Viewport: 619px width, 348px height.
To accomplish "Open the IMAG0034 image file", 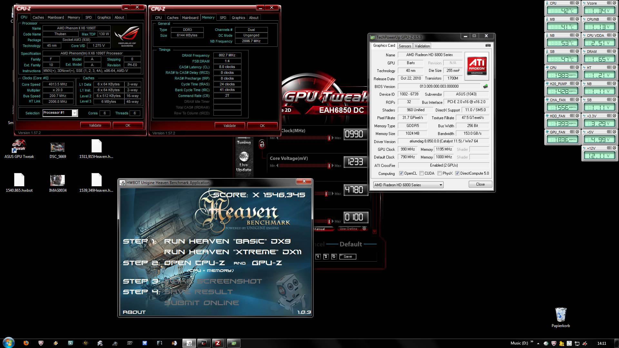I will 58,183.
